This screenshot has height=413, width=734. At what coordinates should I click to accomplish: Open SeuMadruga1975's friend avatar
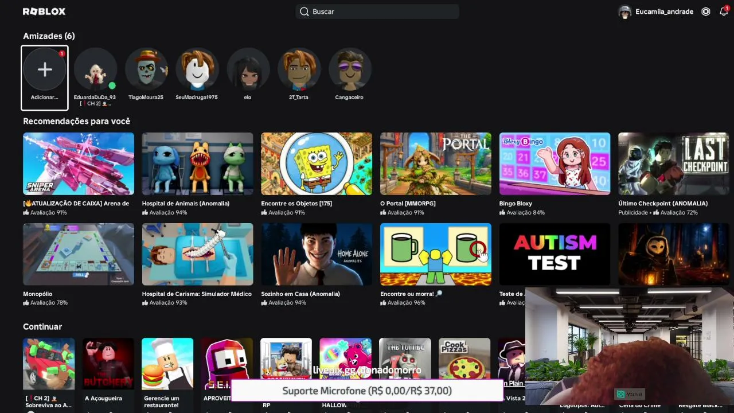[x=197, y=69]
